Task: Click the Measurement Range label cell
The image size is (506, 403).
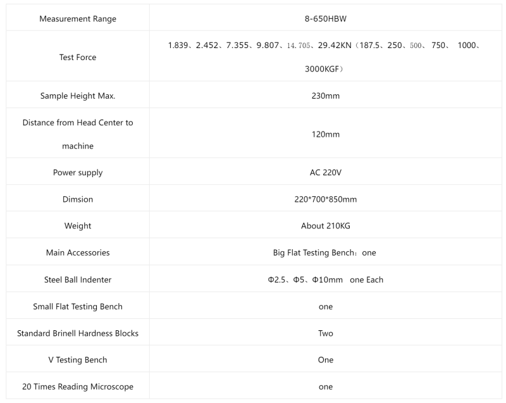Action: point(78,19)
